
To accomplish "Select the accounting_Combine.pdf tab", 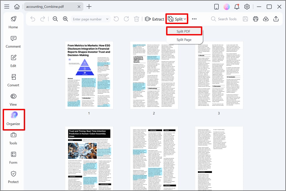I will tap(54, 7).
